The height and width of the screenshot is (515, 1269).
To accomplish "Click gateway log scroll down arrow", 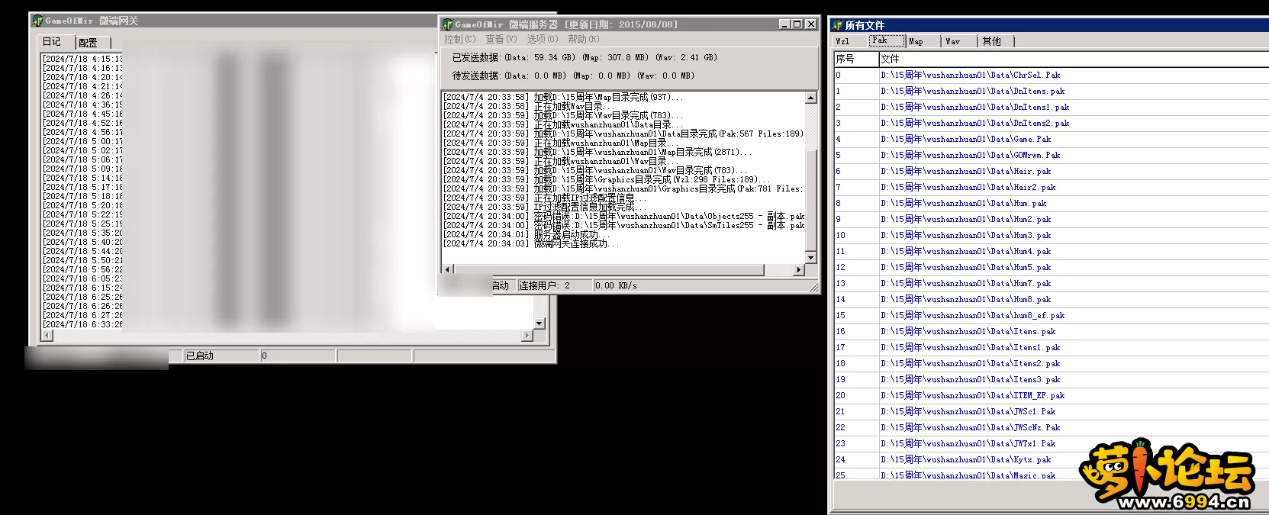I will 539,323.
